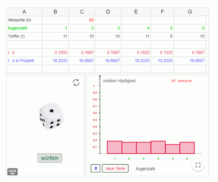Click the relative Häufigkeit axis label

point(119,81)
